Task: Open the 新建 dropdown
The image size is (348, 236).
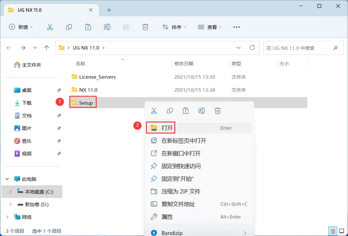Action: (21, 27)
